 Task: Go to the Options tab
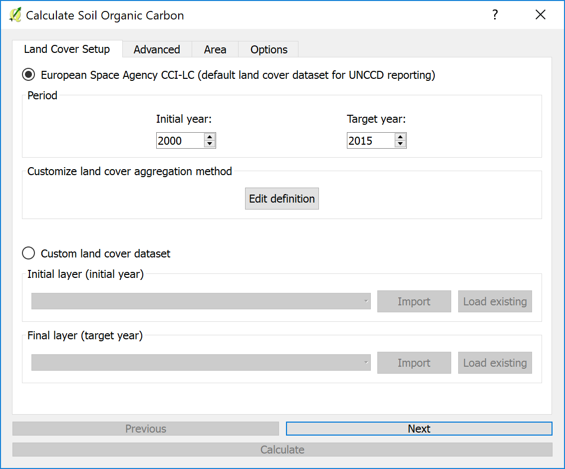click(x=269, y=50)
